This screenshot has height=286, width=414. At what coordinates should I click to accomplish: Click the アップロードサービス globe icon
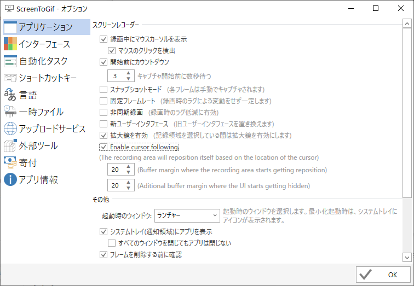[x=10, y=129]
